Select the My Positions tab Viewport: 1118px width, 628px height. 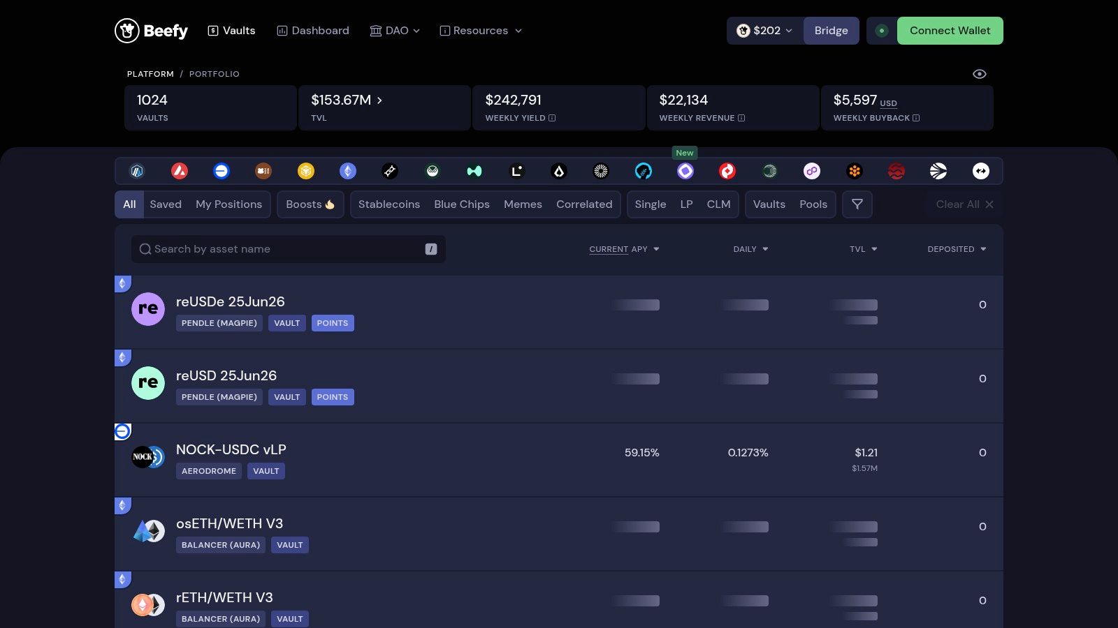[x=228, y=204]
